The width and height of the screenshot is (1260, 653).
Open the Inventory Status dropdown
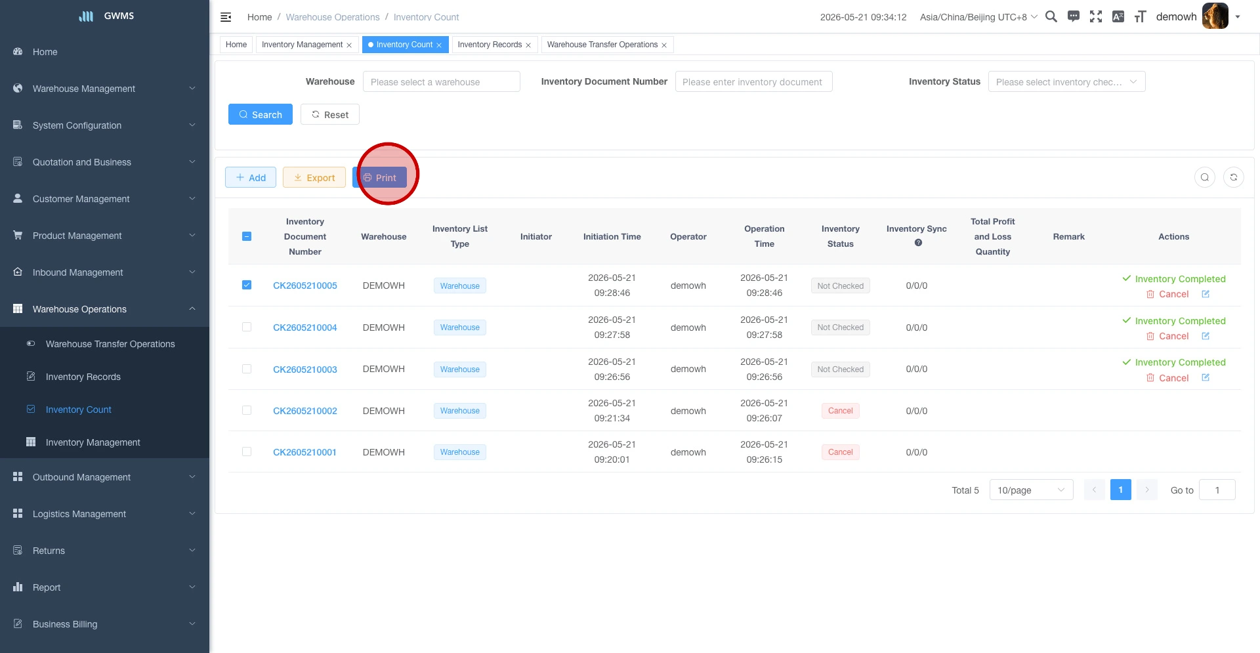1066,82
